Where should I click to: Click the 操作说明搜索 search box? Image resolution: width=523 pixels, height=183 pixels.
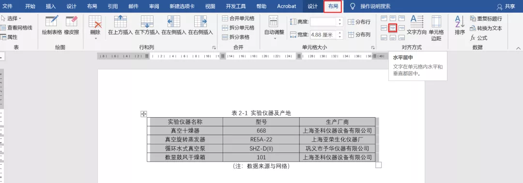pos(375,6)
